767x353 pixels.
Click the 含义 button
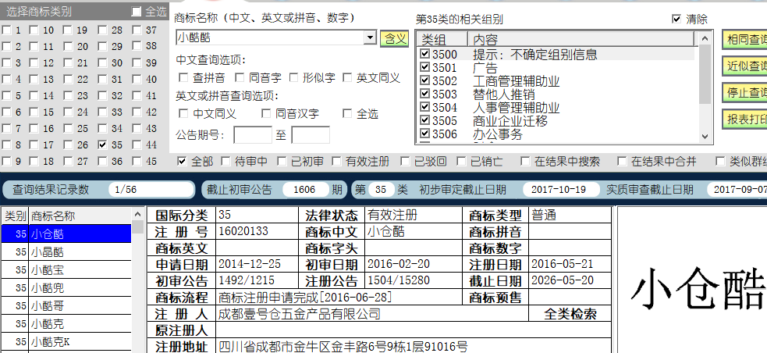[393, 37]
